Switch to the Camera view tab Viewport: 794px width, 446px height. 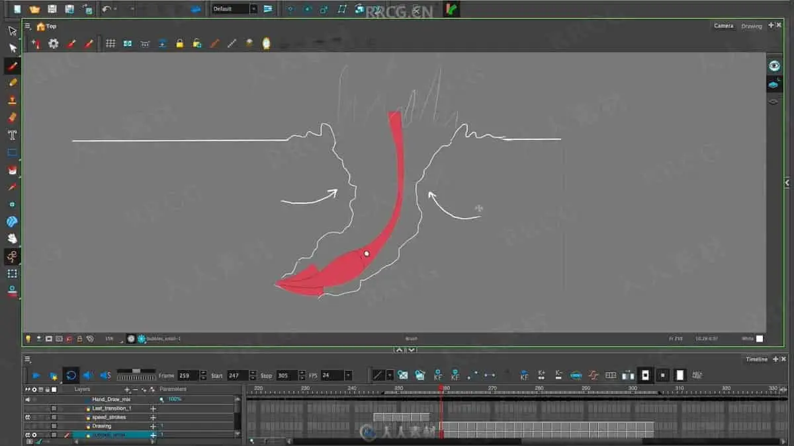[723, 26]
